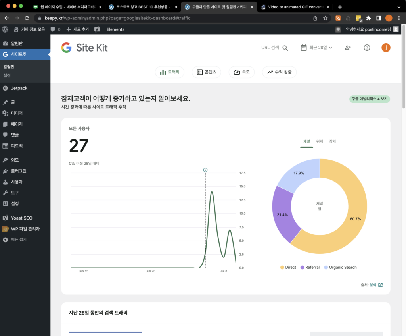The image size is (406, 336).
Task: Click the URL 검색 magnifier icon
Action: [285, 48]
